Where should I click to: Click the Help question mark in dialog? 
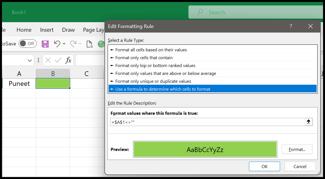point(291,26)
